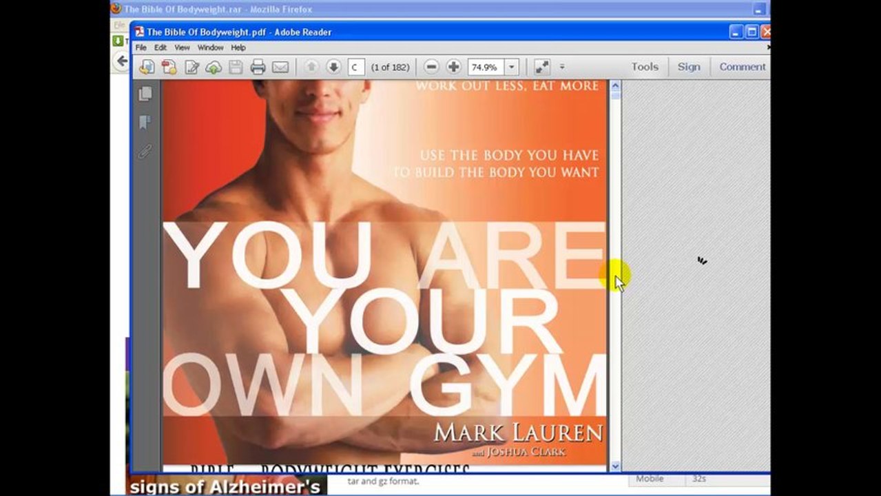Go to next page with down arrow
The width and height of the screenshot is (881, 496).
point(333,67)
